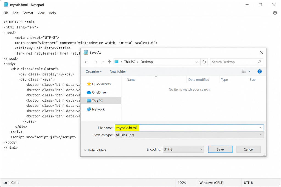Screen dimensions: 281x187
Task: Open the Format menu
Action: point(28,13)
